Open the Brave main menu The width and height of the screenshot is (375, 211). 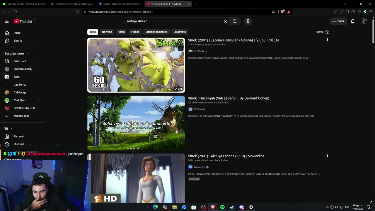pyautogui.click(x=370, y=12)
